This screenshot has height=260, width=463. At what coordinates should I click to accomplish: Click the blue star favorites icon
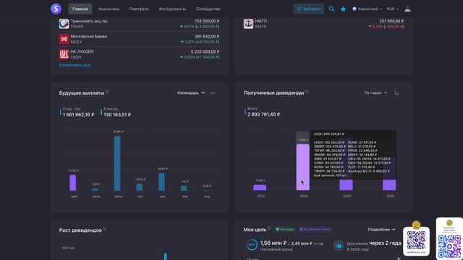click(x=343, y=9)
